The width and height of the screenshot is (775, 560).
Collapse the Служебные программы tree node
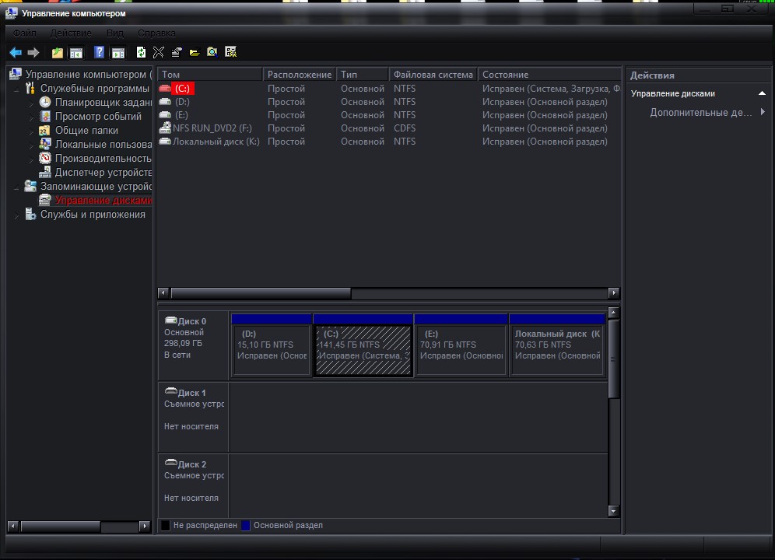pos(17,89)
